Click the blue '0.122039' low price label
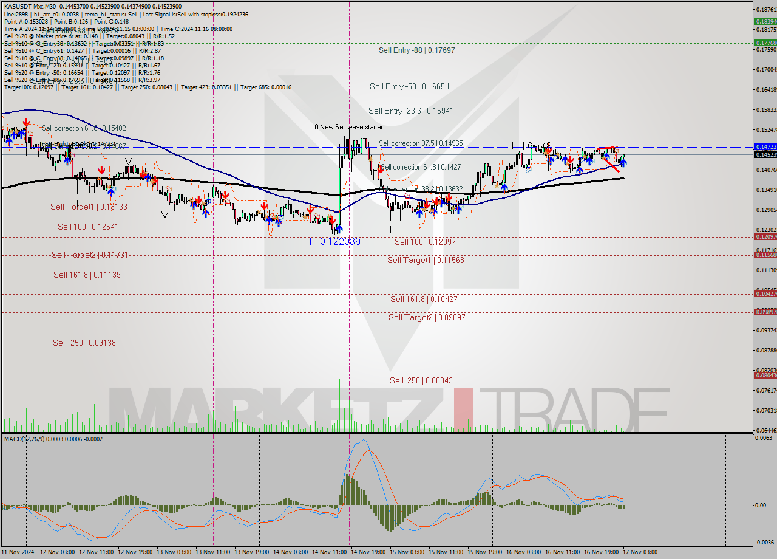Viewport: 777px width, 559px height. click(332, 241)
